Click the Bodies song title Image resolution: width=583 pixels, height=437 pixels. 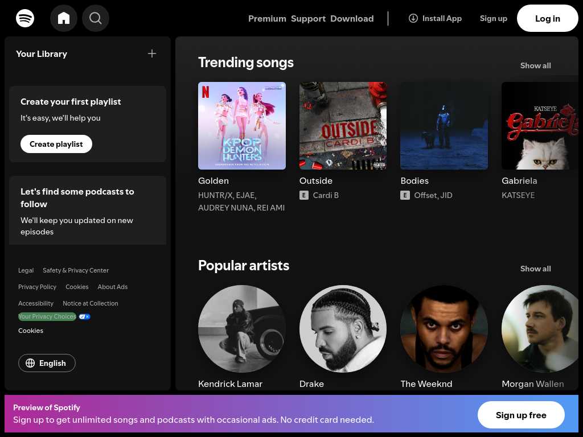414,180
